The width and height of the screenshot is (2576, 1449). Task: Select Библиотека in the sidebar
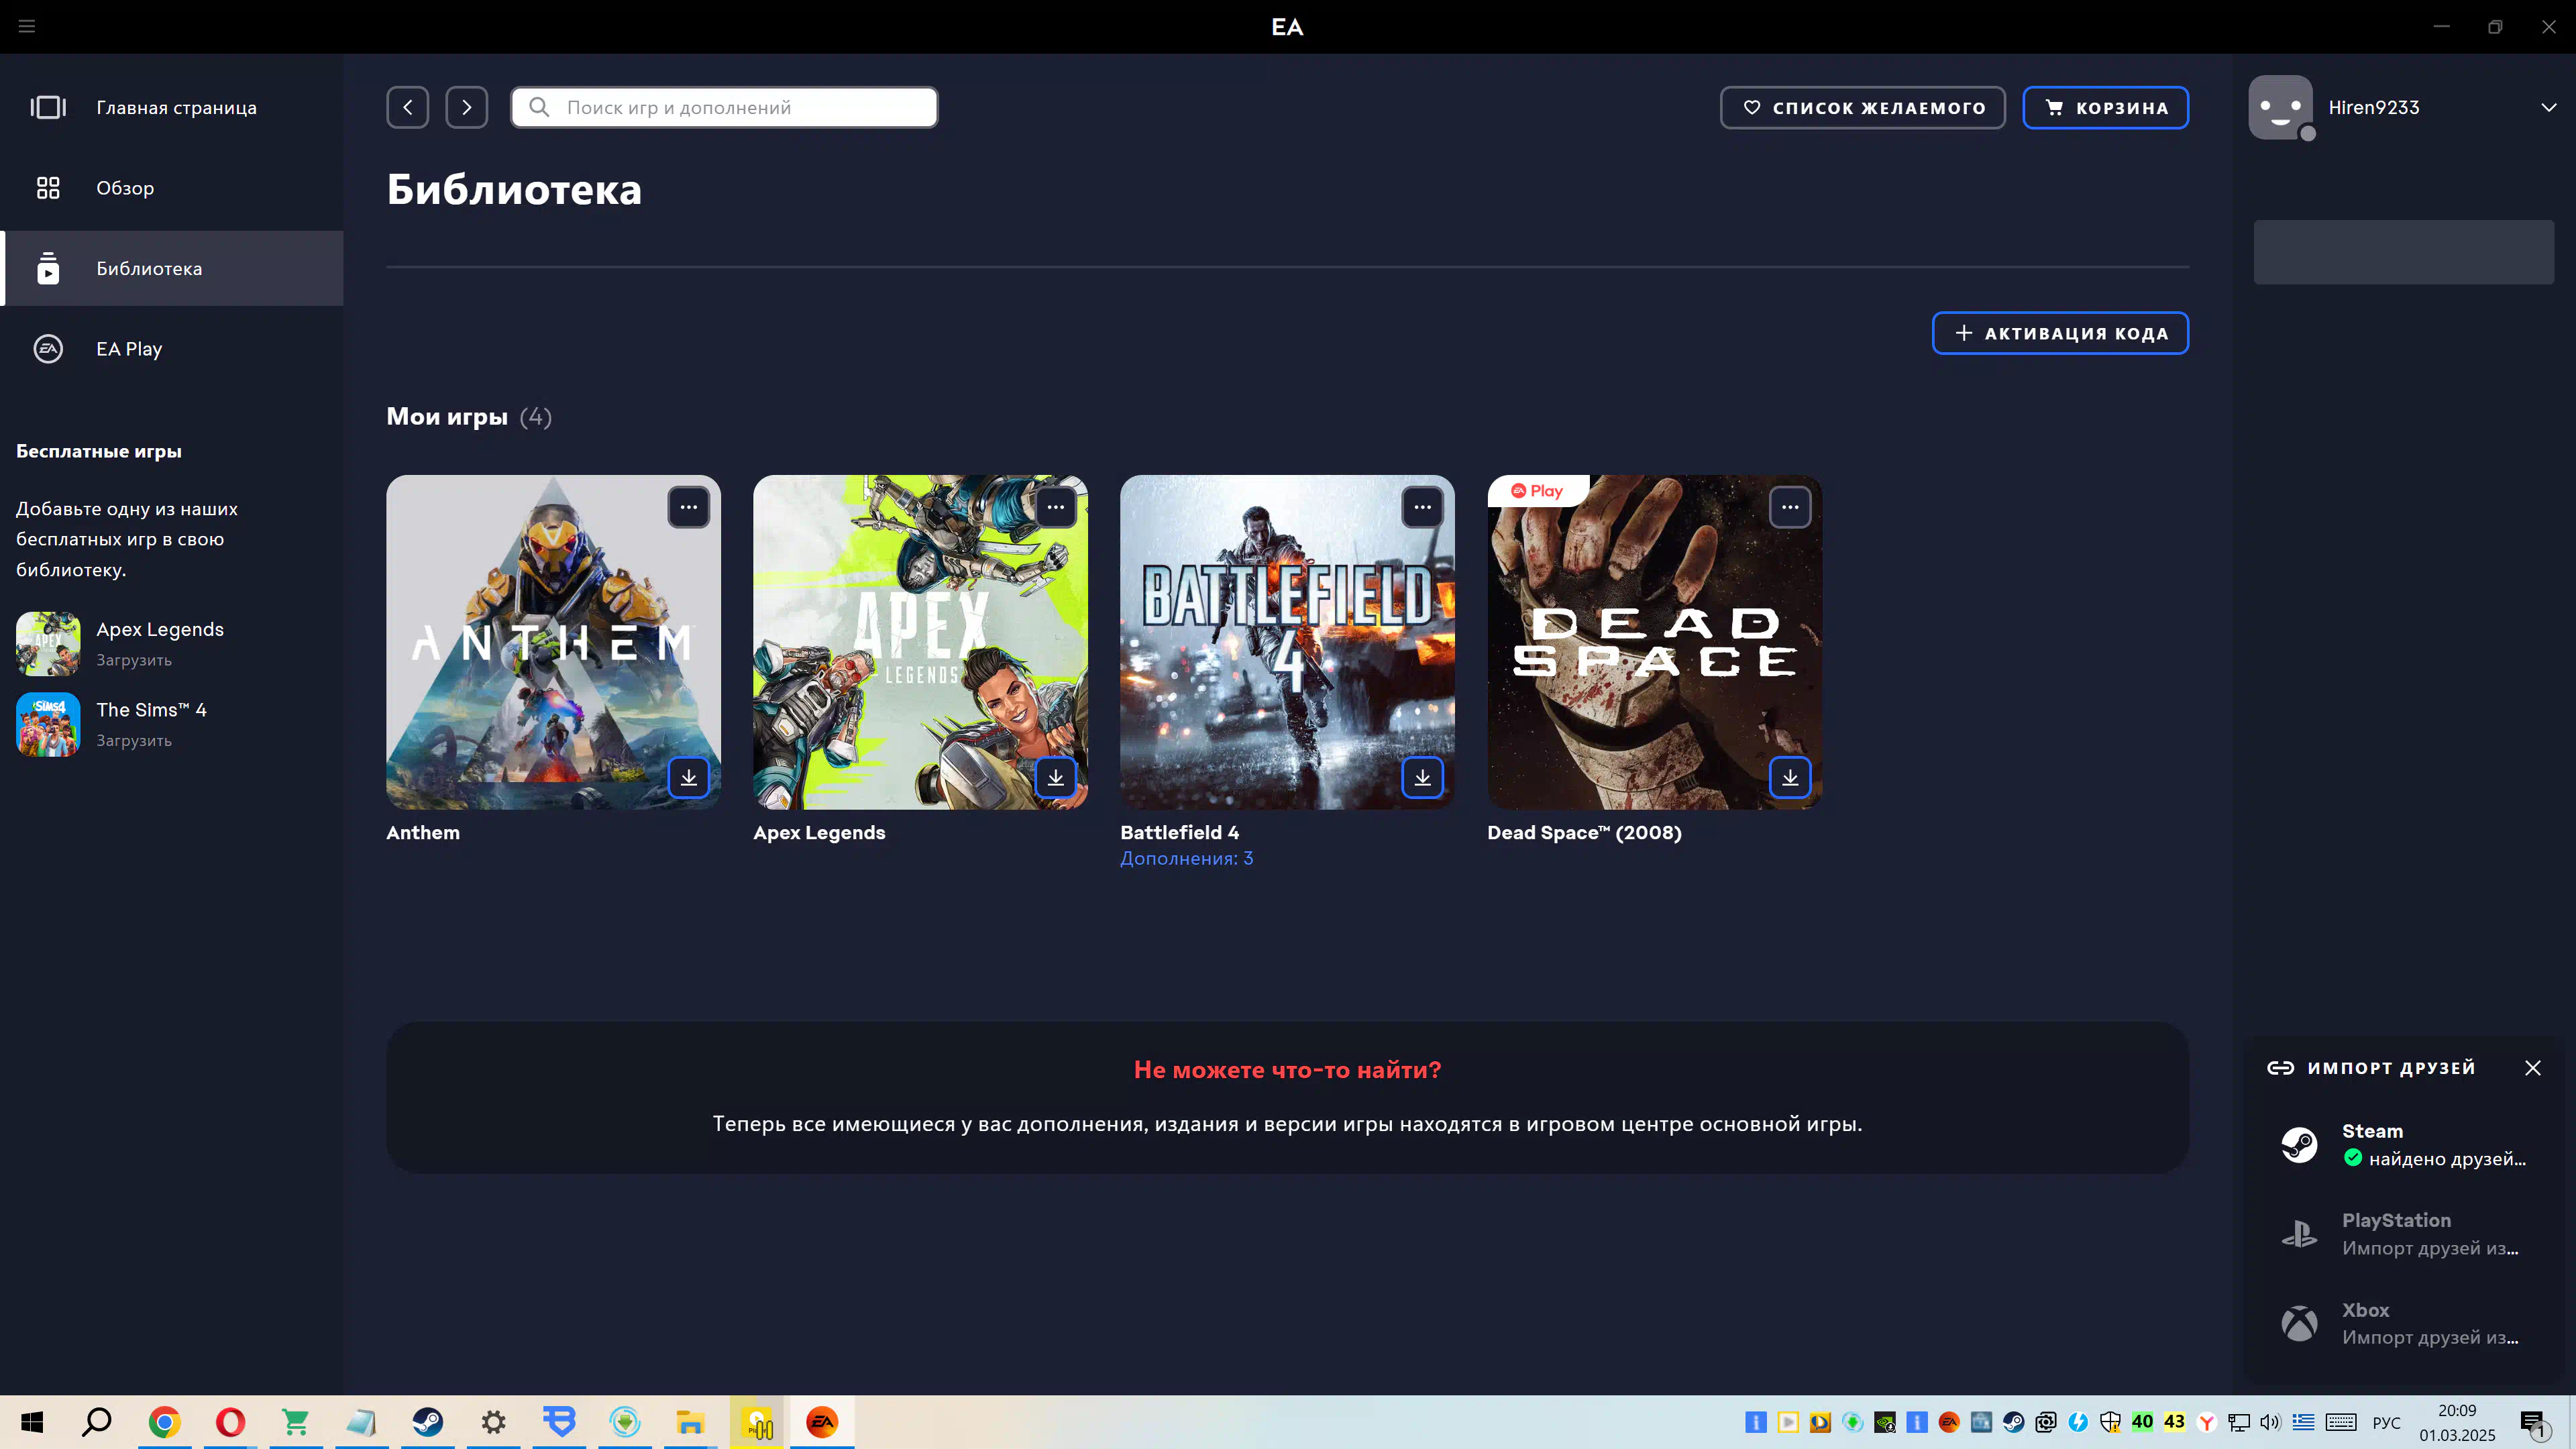point(172,268)
